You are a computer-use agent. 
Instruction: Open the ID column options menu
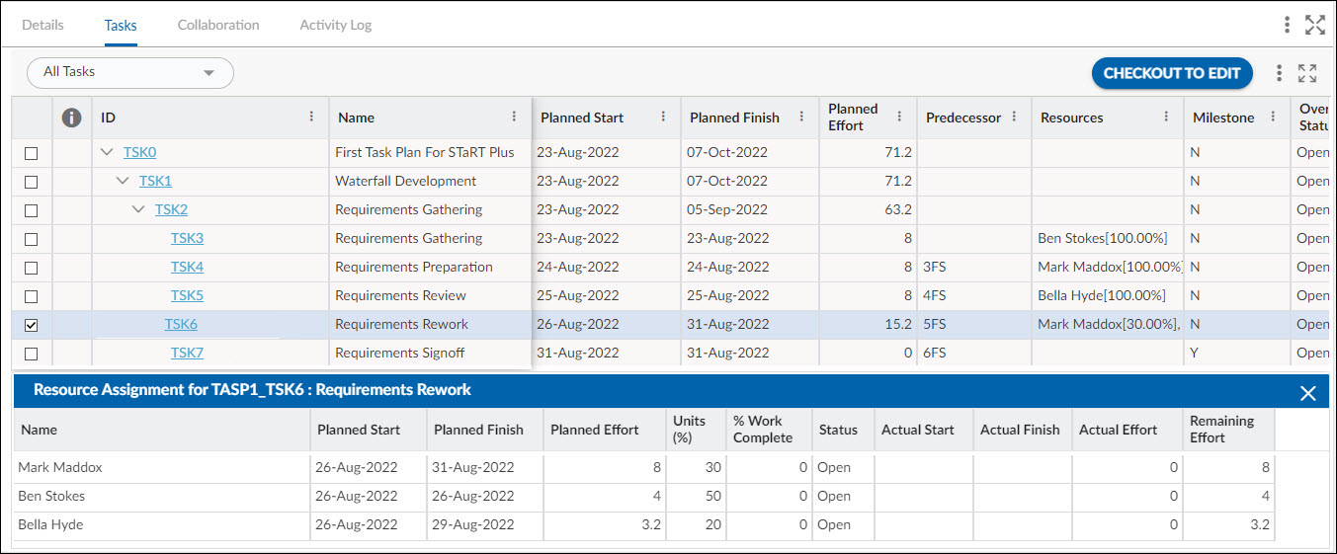pyautogui.click(x=312, y=117)
